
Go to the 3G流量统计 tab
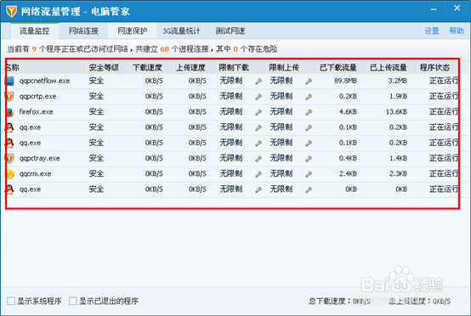tap(181, 31)
